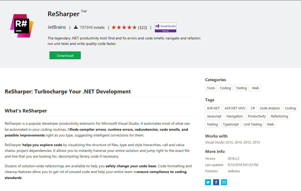Screen dimensions: 301x191
Task: Open the (322) reviews count link
Action: [x=143, y=28]
